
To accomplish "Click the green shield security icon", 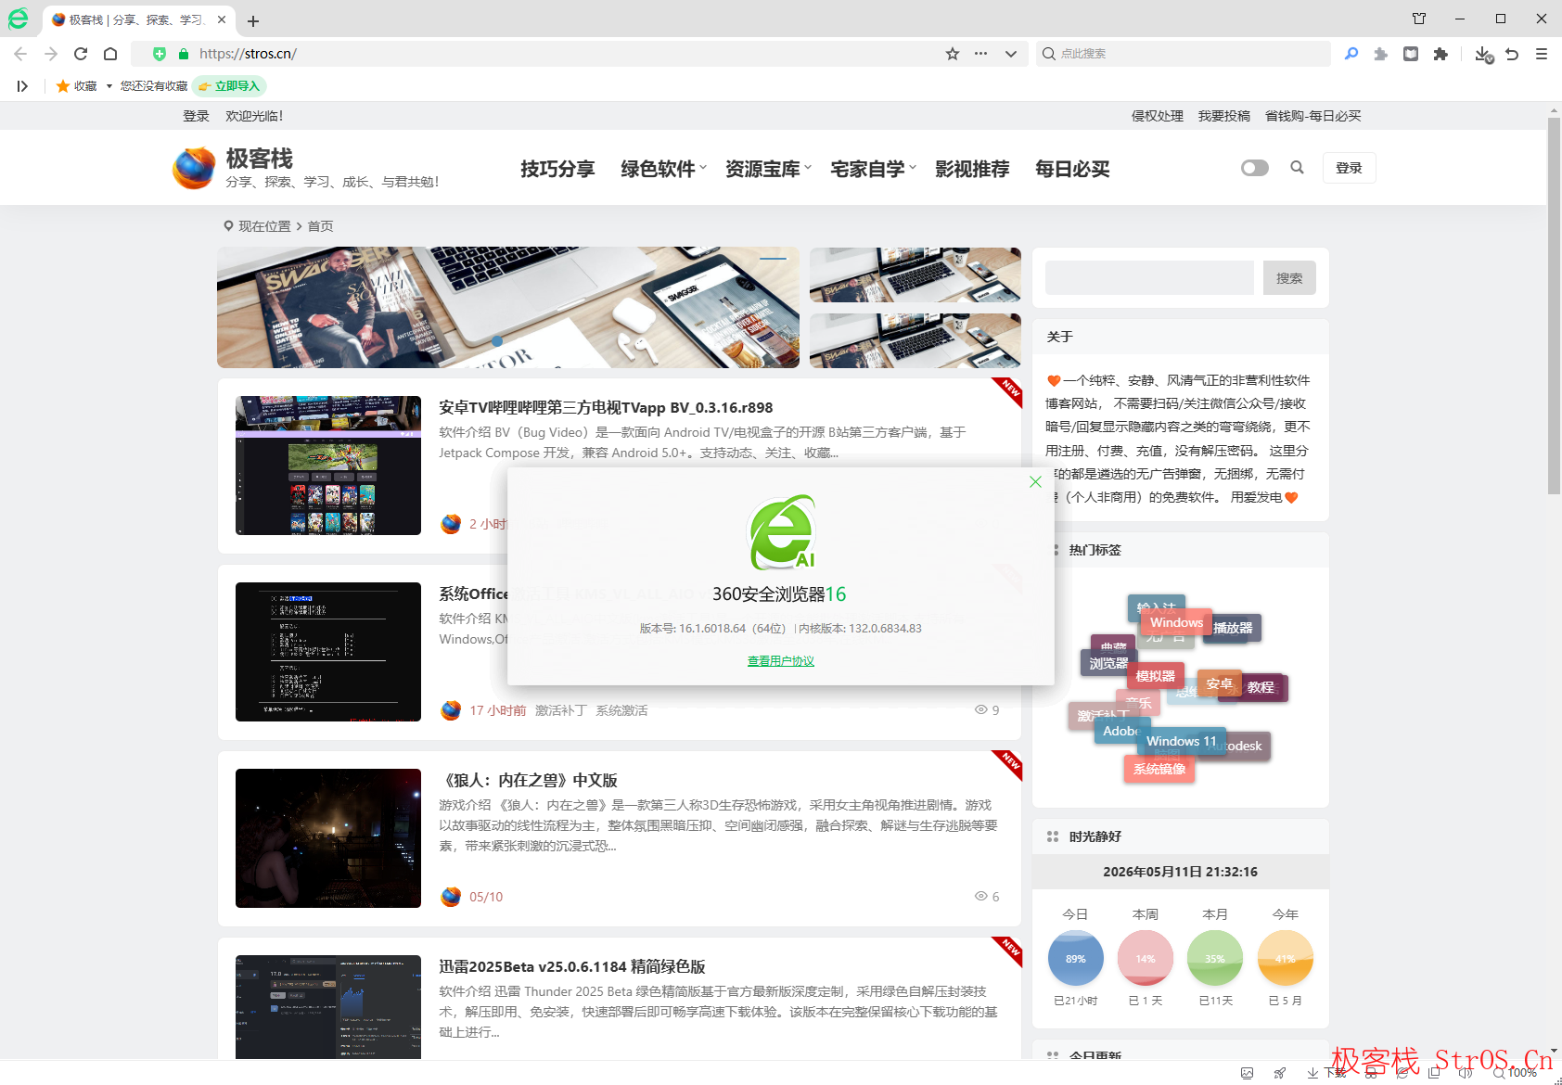I will click(x=160, y=54).
